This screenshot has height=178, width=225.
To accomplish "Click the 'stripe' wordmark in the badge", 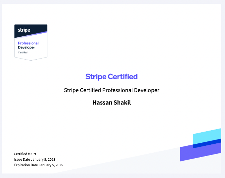I will (24, 30).
